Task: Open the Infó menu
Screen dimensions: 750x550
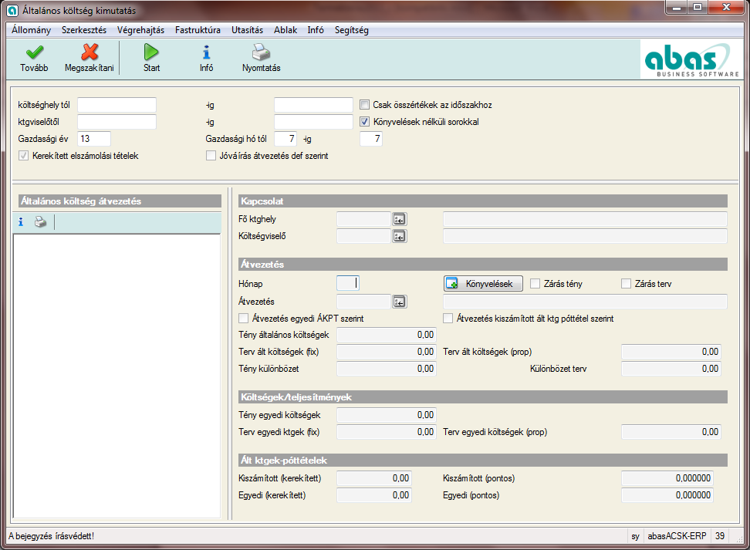Action: coord(316,30)
